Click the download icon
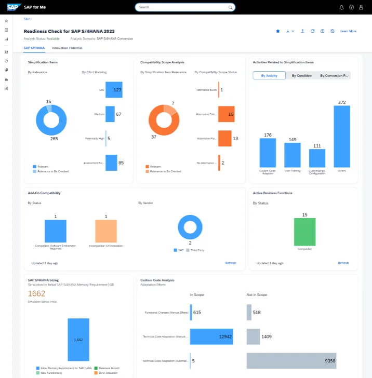 287,31
